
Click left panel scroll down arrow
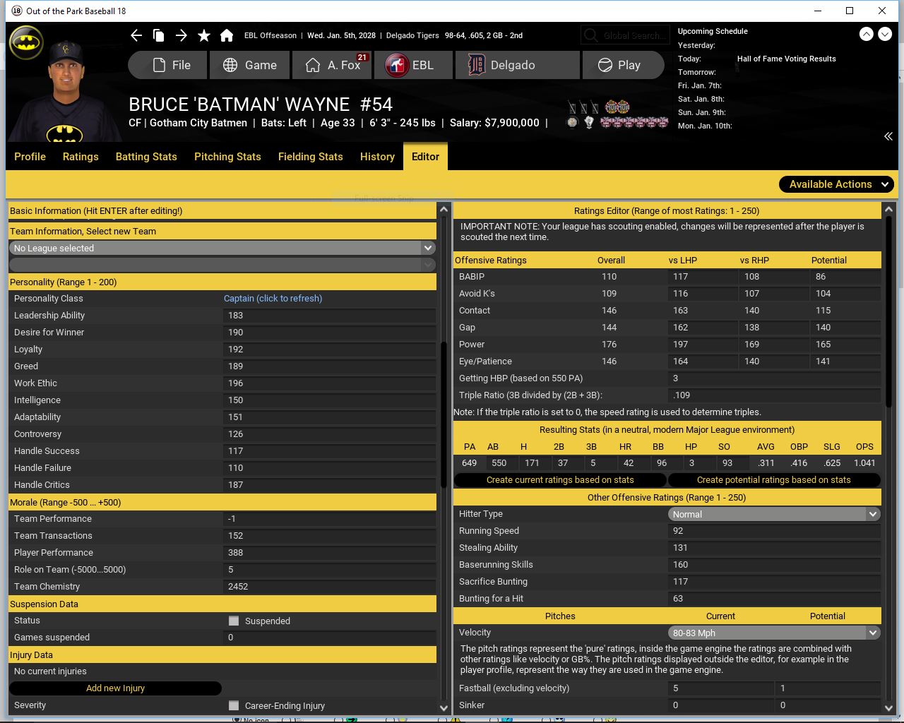tap(444, 708)
